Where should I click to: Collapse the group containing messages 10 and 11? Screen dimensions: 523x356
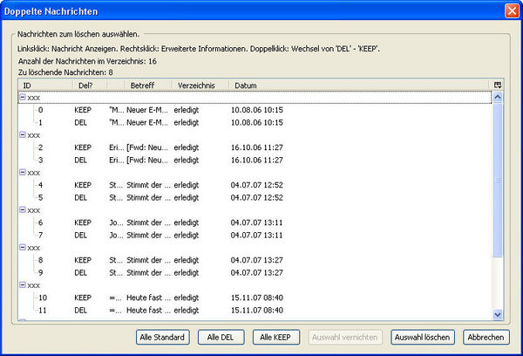pos(23,284)
